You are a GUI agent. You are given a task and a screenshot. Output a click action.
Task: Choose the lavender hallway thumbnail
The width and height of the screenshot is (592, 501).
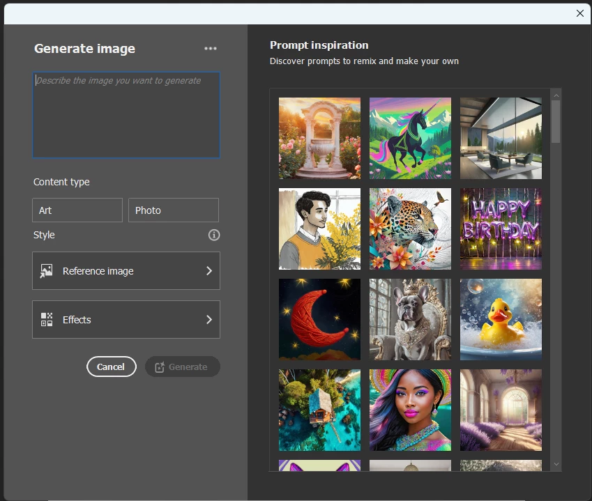501,410
